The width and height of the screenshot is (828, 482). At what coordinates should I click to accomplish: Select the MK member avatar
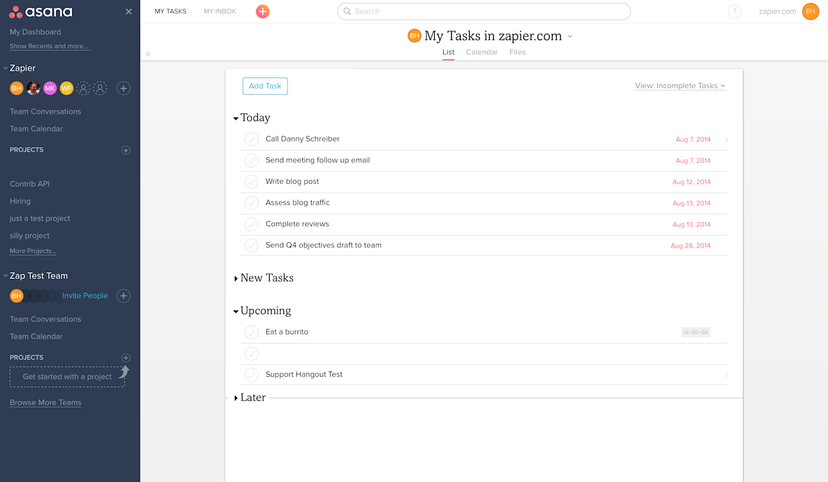point(50,89)
